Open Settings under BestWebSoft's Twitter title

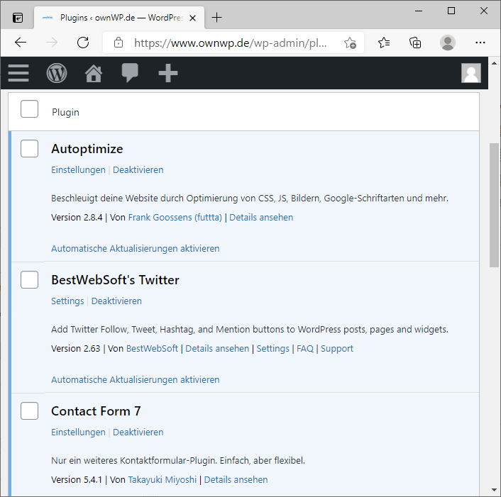point(67,301)
